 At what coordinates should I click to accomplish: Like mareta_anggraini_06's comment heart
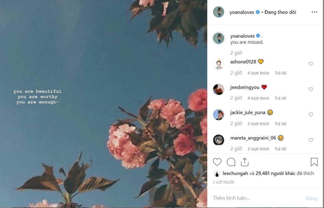pos(311,140)
